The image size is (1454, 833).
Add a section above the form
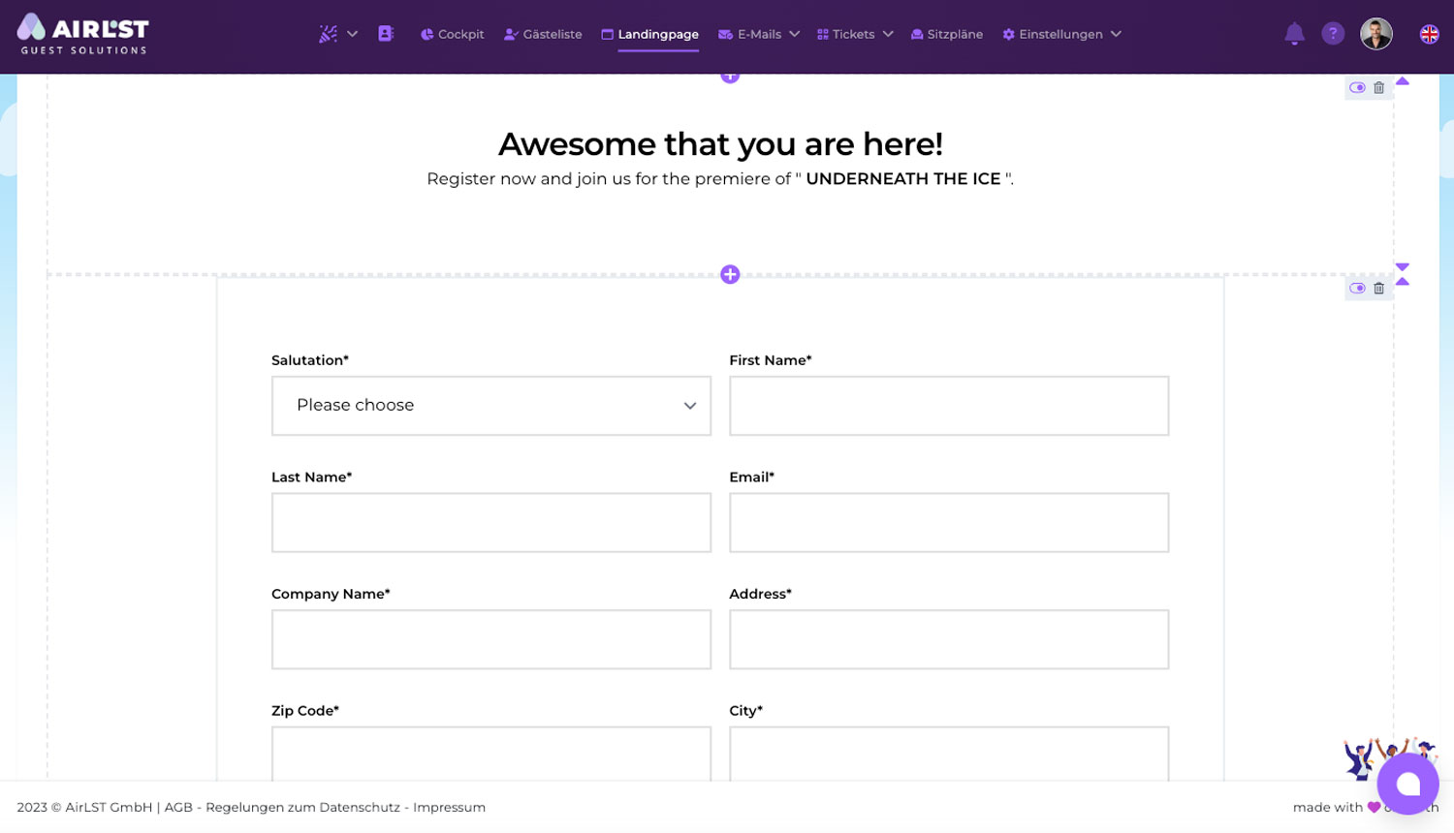coord(730,275)
